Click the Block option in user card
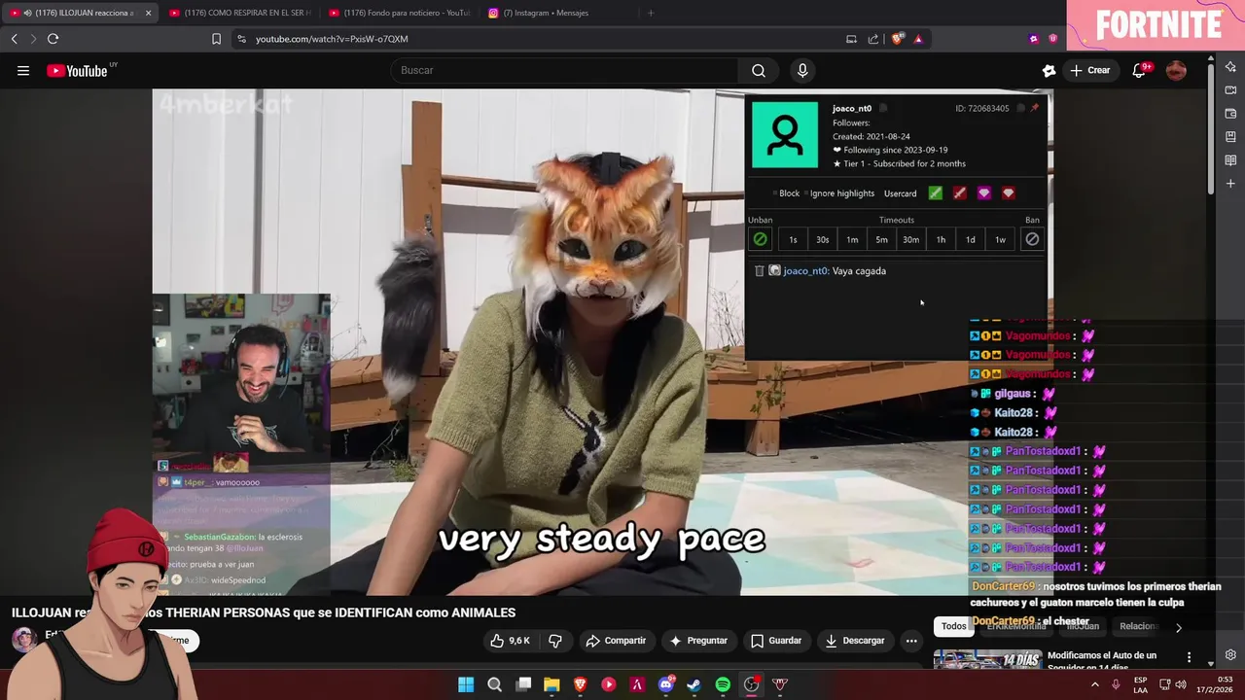The image size is (1245, 700). coord(787,193)
